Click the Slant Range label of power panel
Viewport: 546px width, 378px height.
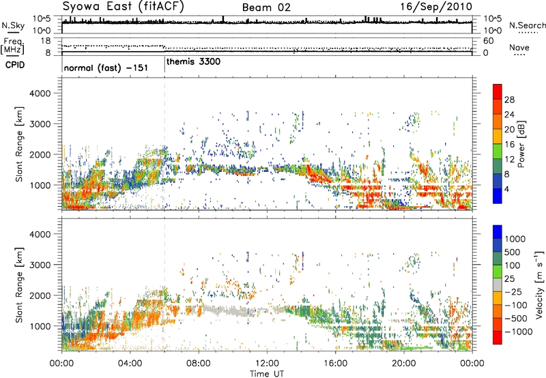[x=19, y=144]
